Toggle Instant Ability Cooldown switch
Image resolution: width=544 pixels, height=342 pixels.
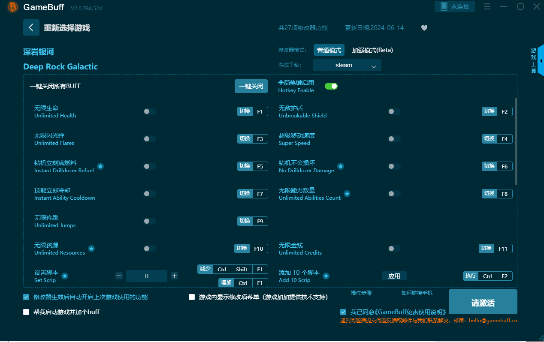[x=150, y=194]
